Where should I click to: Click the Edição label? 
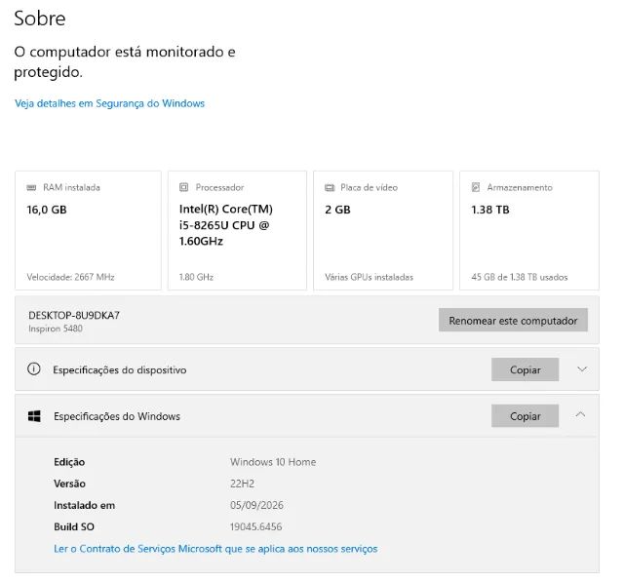click(x=69, y=462)
